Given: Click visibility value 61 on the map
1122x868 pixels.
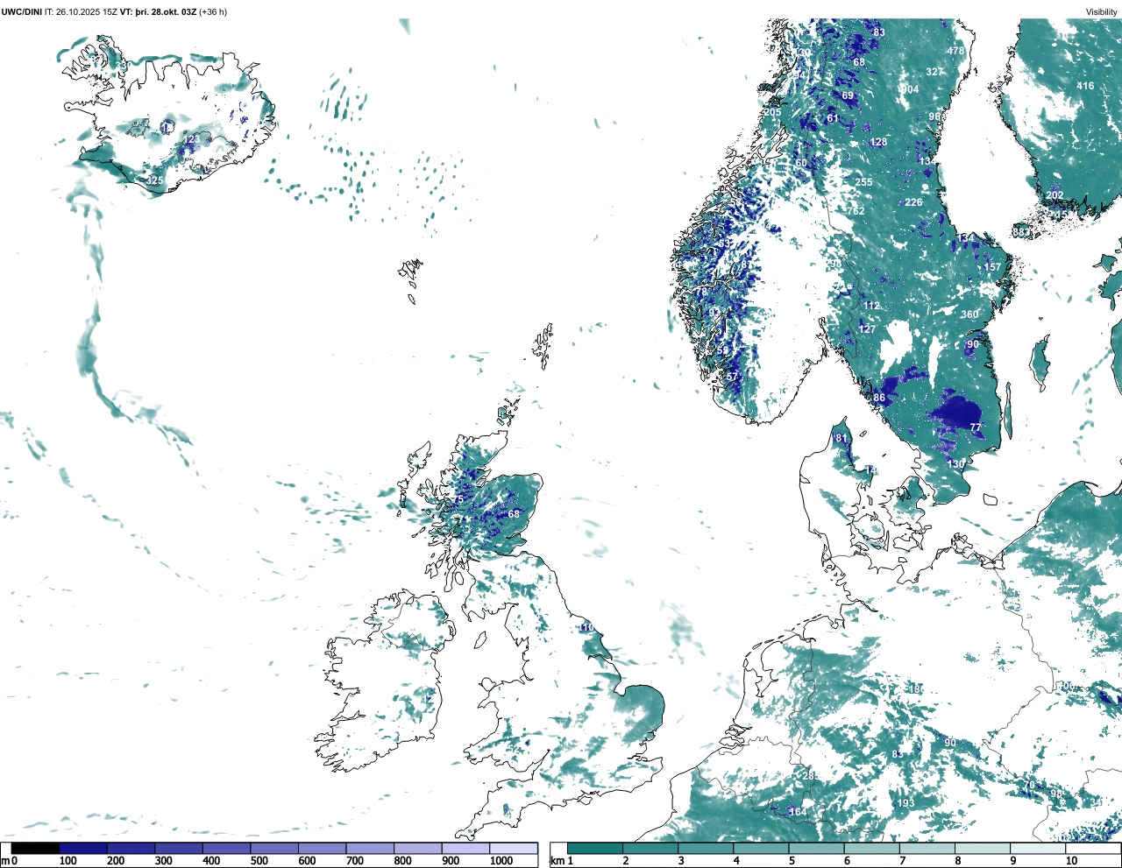Looking at the screenshot, I should click(x=833, y=118).
